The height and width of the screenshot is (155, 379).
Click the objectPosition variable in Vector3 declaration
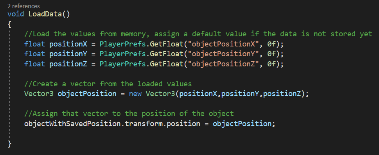87,94
